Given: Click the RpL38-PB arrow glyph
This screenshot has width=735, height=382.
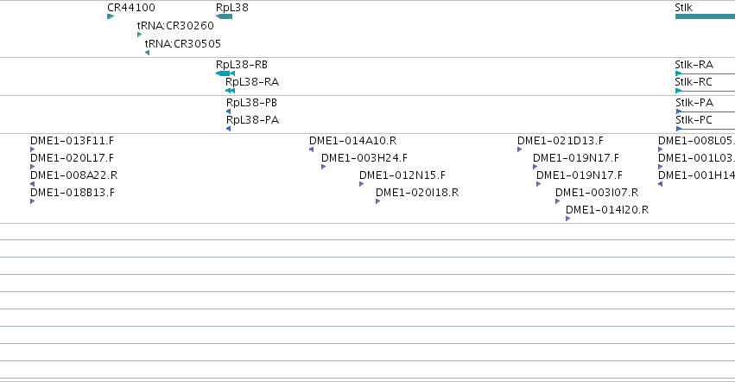Looking at the screenshot, I should pos(228,111).
